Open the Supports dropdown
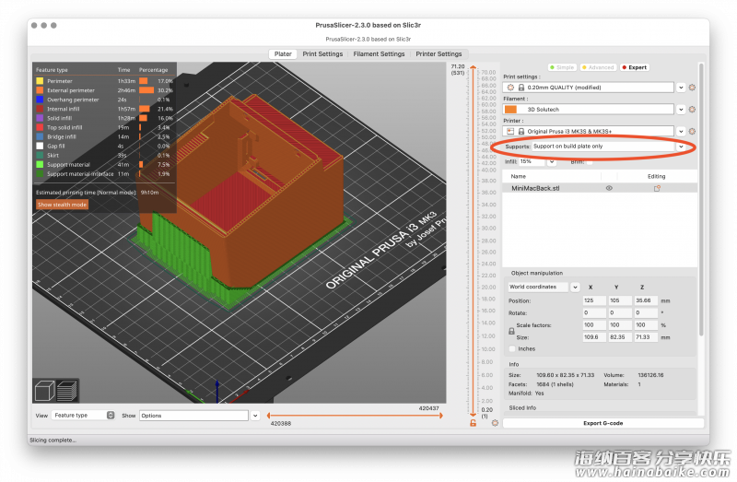 (x=681, y=147)
